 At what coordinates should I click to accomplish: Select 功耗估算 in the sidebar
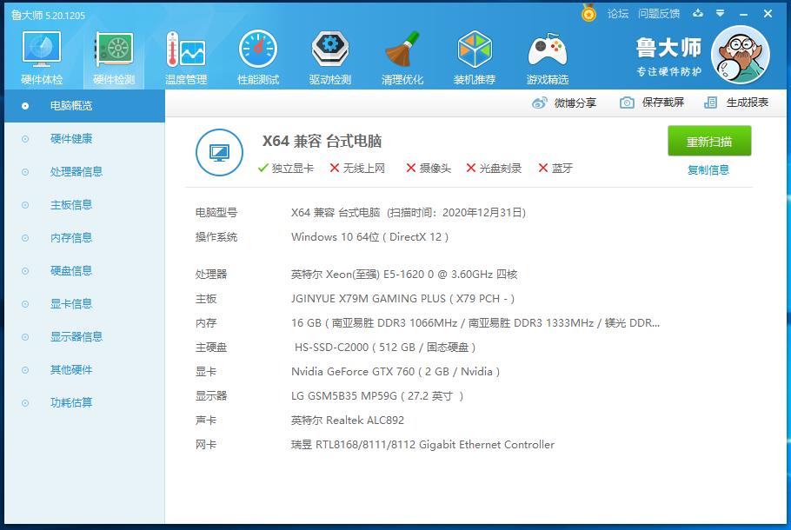tap(72, 402)
